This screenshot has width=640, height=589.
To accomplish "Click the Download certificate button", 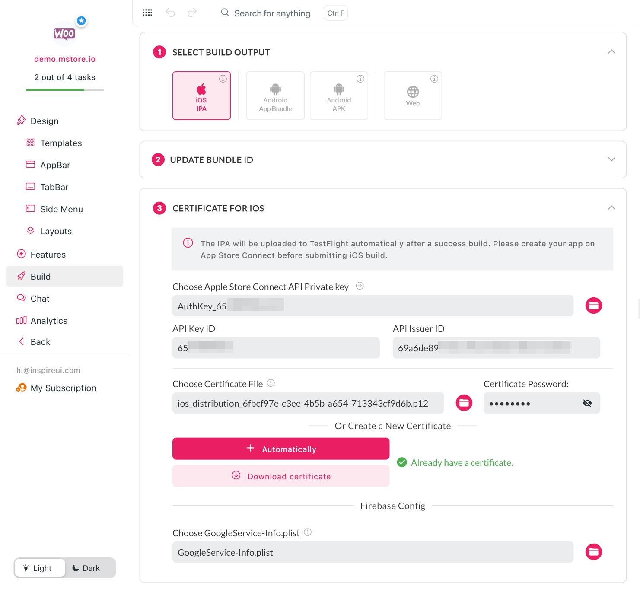I will [281, 476].
